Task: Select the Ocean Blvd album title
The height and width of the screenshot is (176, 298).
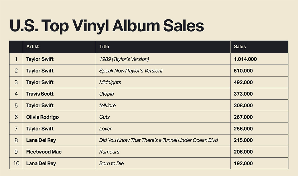Action: click(x=159, y=140)
